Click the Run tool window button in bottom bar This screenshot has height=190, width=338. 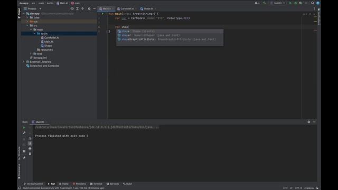[51, 184]
